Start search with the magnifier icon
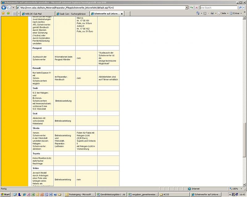This screenshot has width=247, height=197. tap(240, 7)
